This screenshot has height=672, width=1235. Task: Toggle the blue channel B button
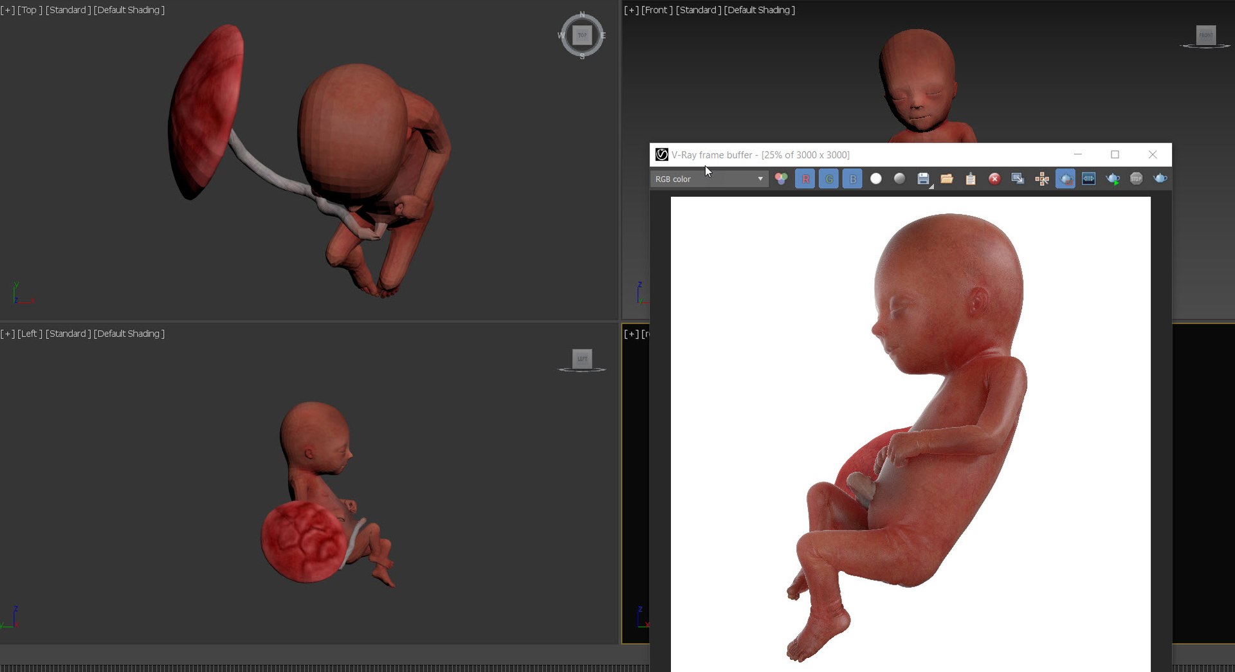click(853, 179)
